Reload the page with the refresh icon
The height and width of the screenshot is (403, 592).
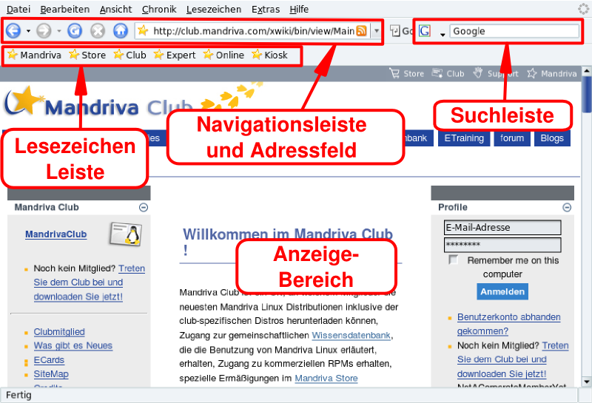point(75,30)
